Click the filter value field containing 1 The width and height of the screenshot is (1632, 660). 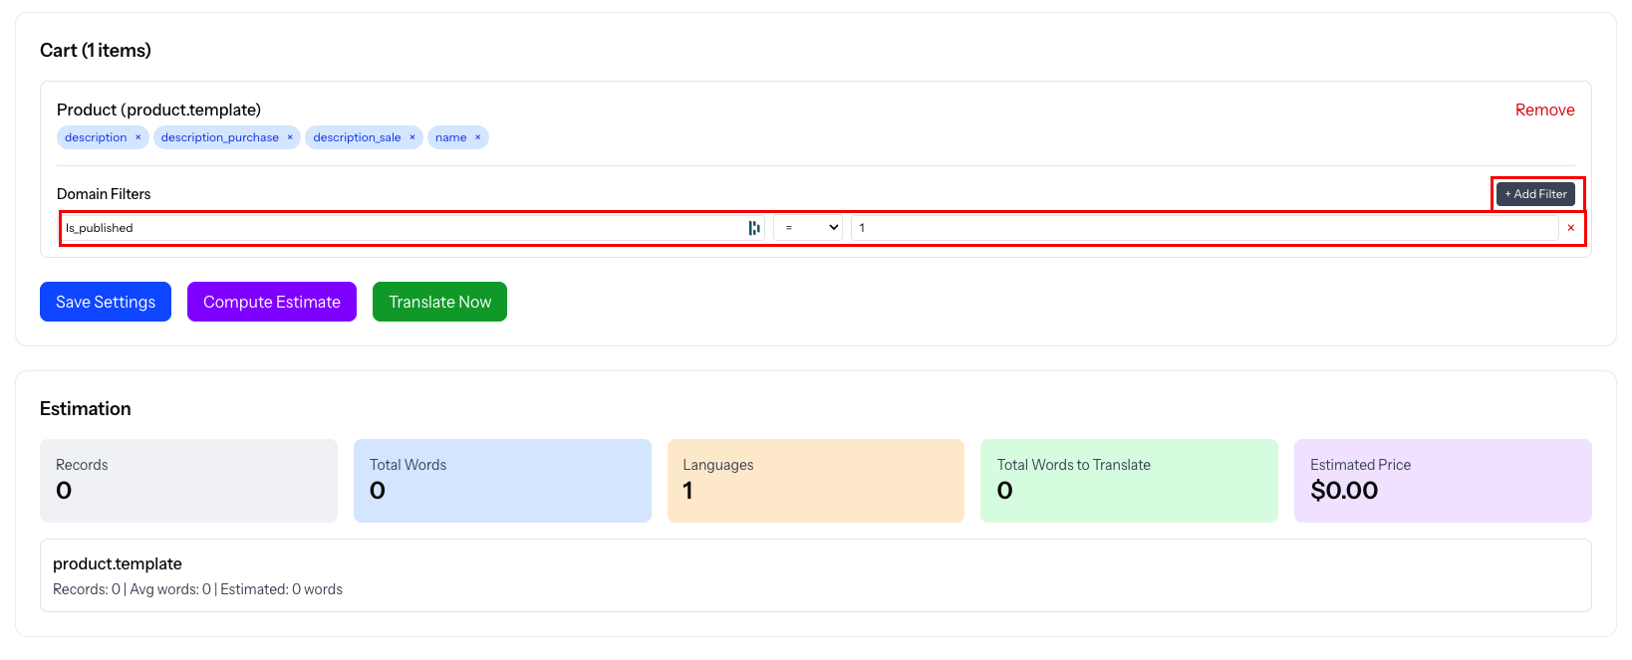1204,228
